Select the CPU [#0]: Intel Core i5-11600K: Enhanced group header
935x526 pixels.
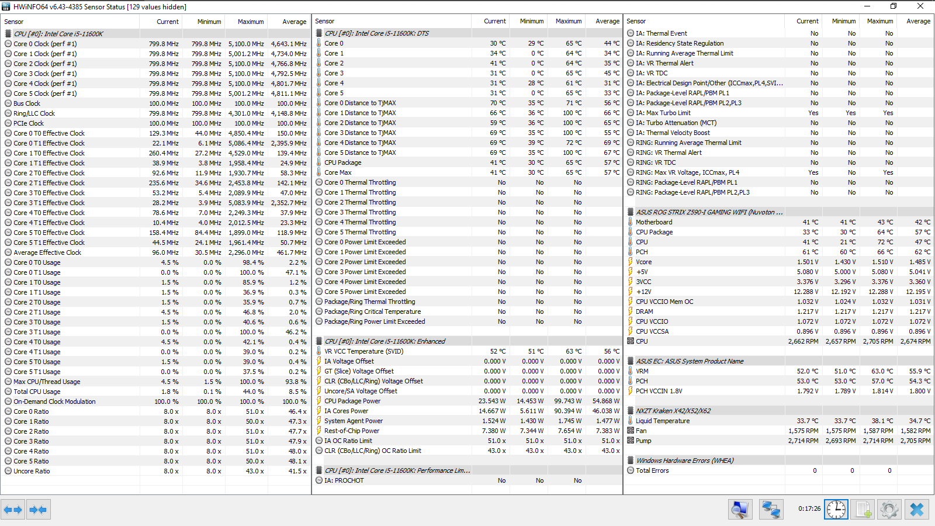click(x=467, y=341)
